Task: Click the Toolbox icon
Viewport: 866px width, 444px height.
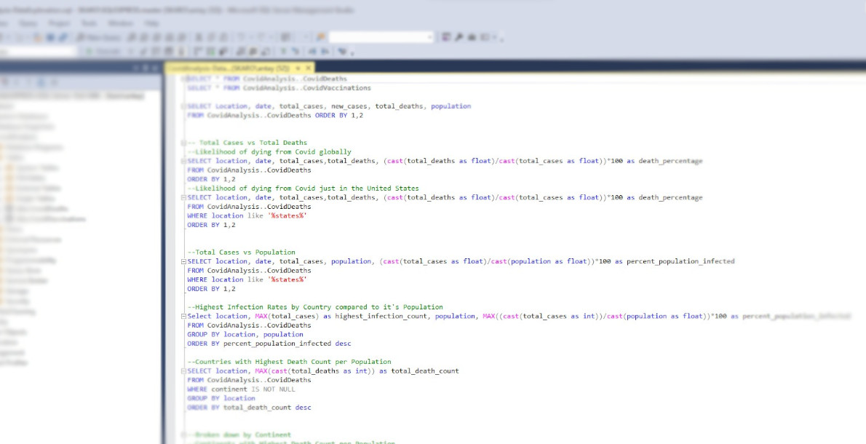Action: point(472,37)
